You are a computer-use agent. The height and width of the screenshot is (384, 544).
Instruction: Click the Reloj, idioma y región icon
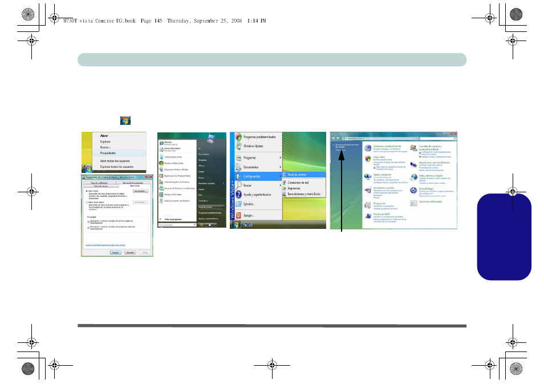(x=413, y=177)
